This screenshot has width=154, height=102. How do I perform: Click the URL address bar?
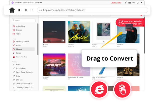point(93,10)
